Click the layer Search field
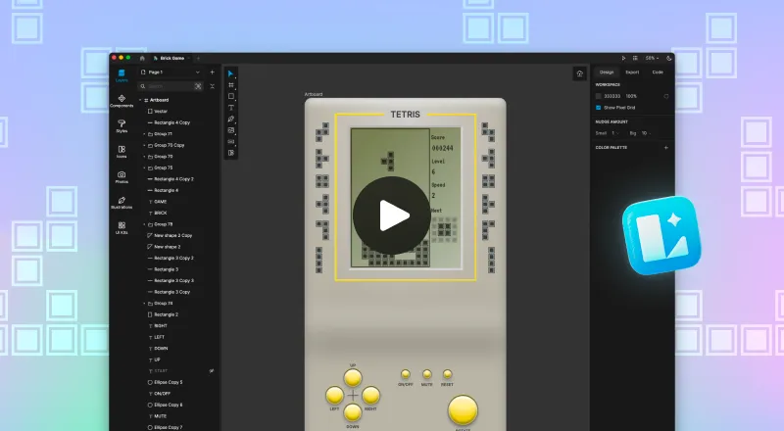The image size is (784, 431). pyautogui.click(x=170, y=86)
